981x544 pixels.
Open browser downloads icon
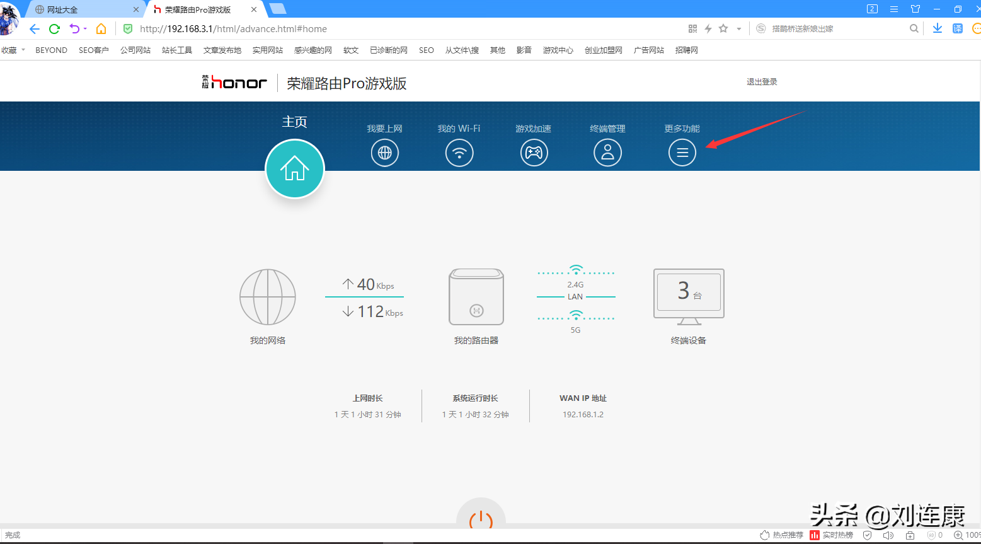click(x=938, y=28)
